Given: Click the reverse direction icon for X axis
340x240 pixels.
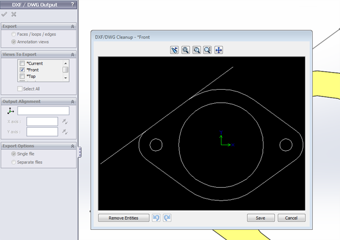Looking at the screenshot, I should 65,121.
